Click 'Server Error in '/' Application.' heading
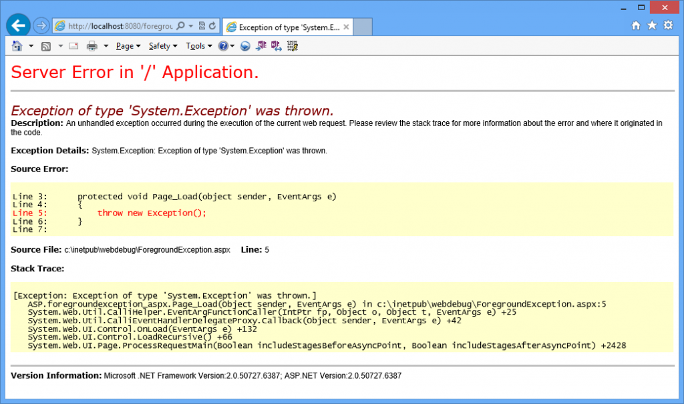 click(135, 72)
